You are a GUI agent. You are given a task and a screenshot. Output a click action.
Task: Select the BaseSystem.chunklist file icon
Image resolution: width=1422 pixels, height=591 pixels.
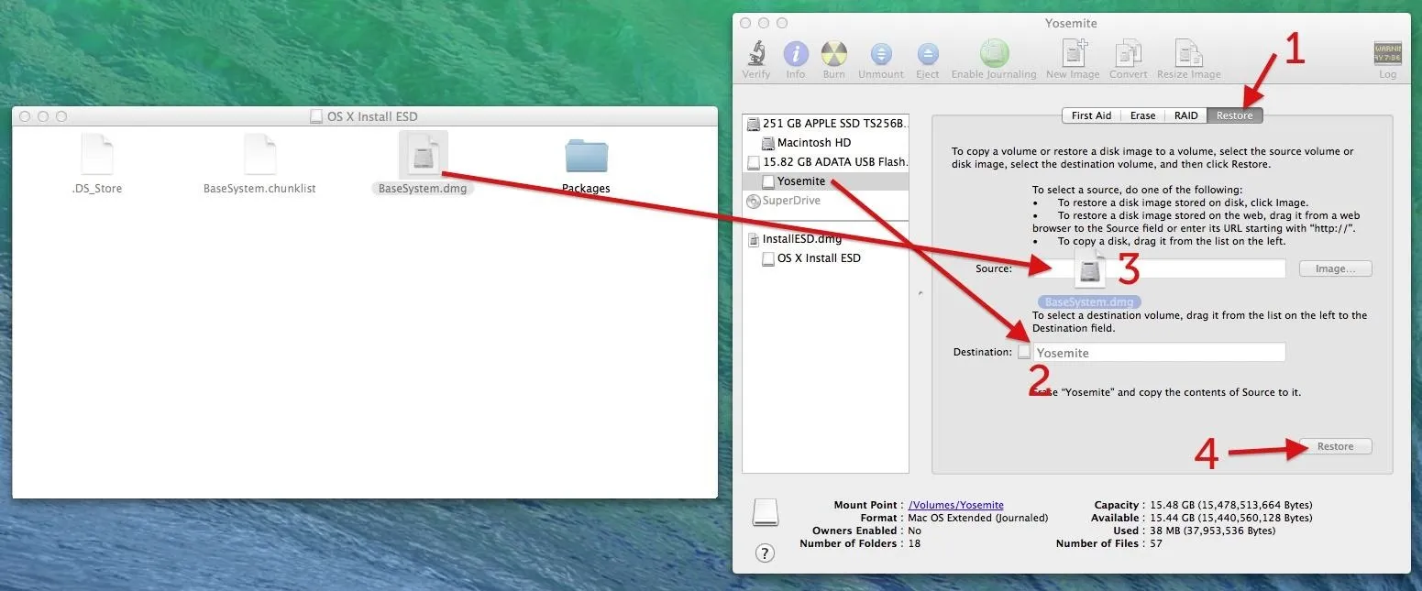(x=259, y=154)
